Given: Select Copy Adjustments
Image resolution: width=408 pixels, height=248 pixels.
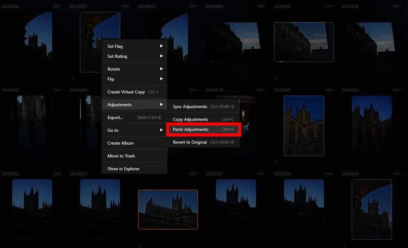Looking at the screenshot, I should tap(203, 119).
